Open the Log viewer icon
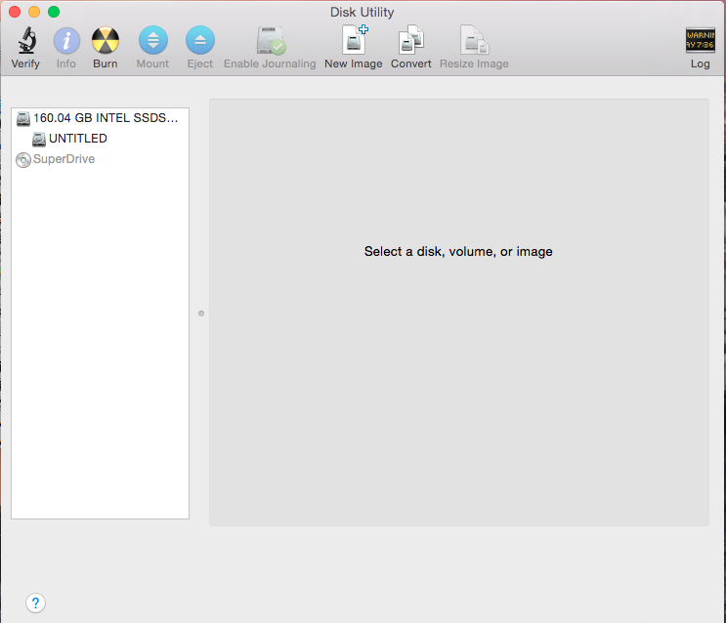726x623 pixels. pyautogui.click(x=700, y=40)
